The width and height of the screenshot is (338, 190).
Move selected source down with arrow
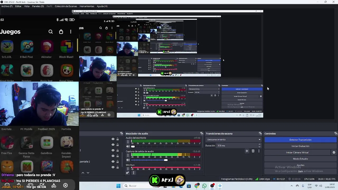click(x=88, y=173)
